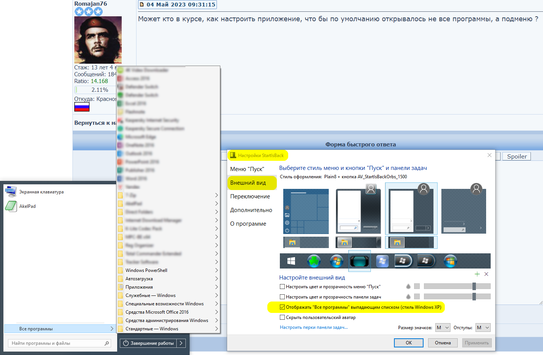Open the Romajan76 profile link
Image resolution: width=543 pixels, height=355 pixels.
point(91,3)
